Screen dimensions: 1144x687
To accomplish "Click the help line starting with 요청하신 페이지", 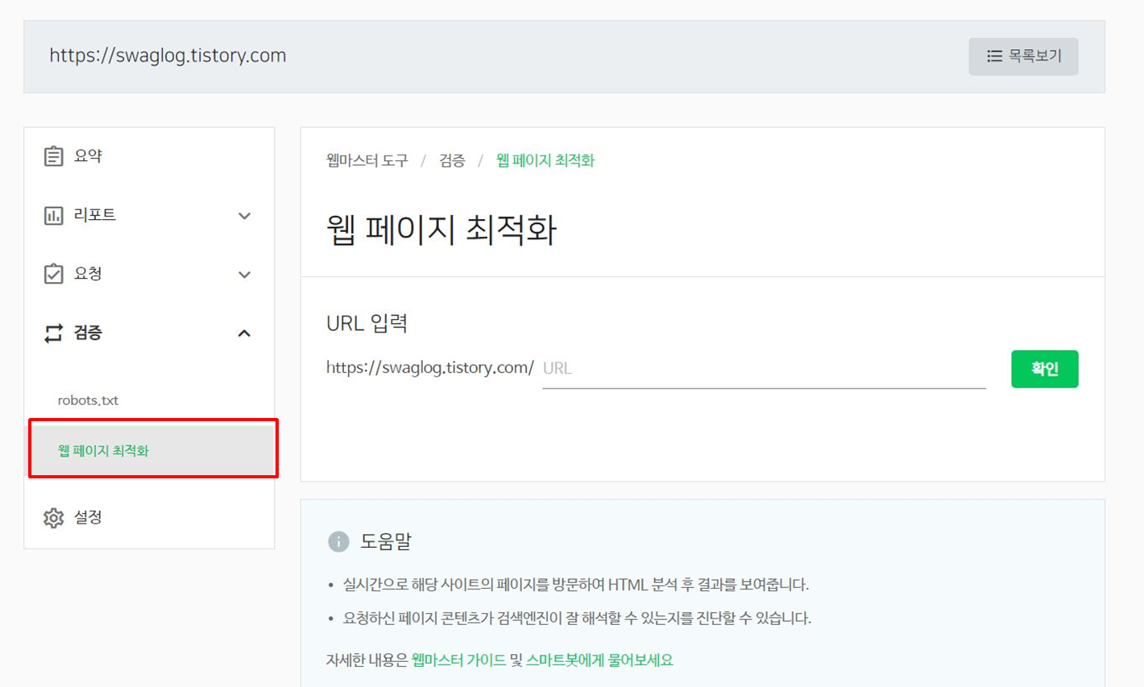I will coord(577,618).
